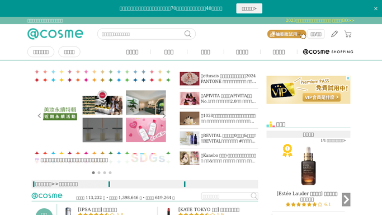Click the search magnifier icon in header
This screenshot has height=215, width=382.
187,34
